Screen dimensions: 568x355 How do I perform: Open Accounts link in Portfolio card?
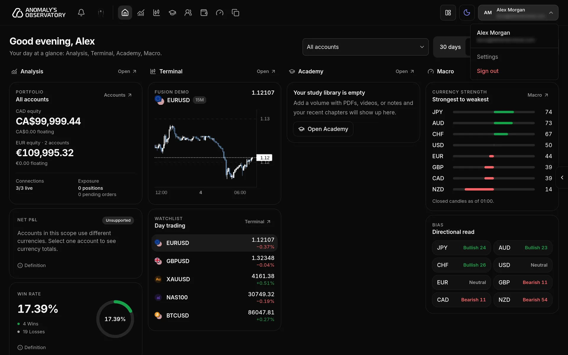tap(118, 95)
